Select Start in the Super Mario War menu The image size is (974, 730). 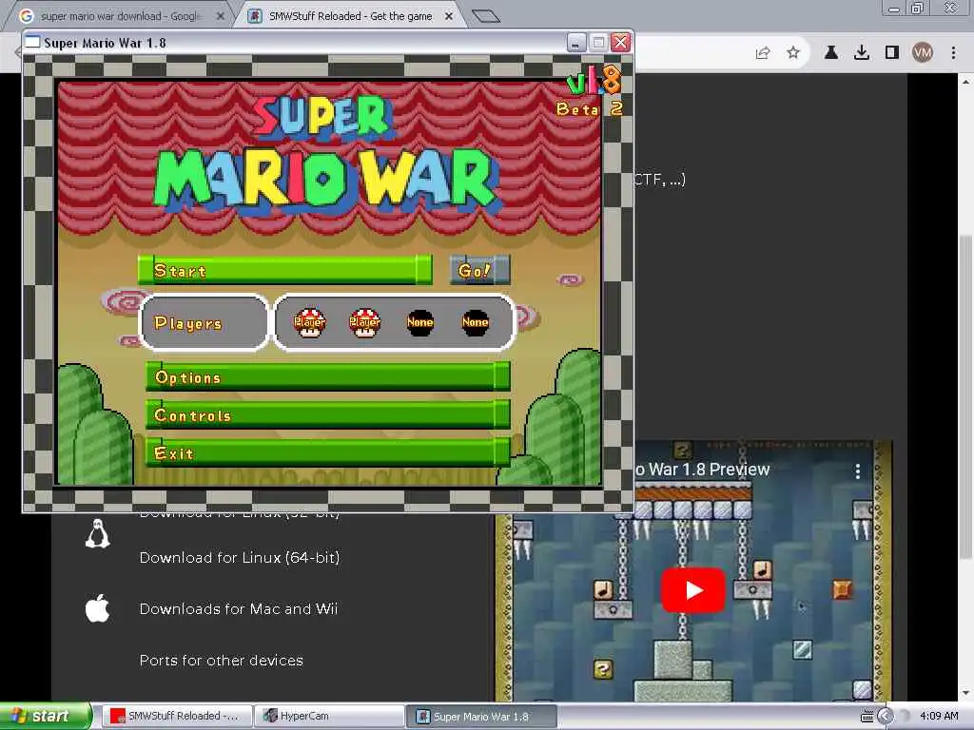tap(285, 270)
